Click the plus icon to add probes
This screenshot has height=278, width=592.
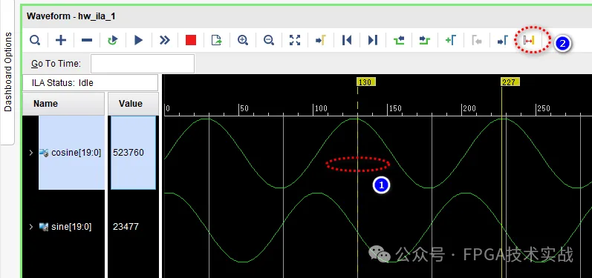click(x=61, y=40)
